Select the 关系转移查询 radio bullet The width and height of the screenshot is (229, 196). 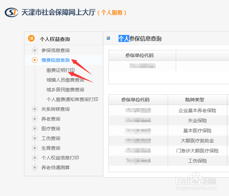pos(34,109)
